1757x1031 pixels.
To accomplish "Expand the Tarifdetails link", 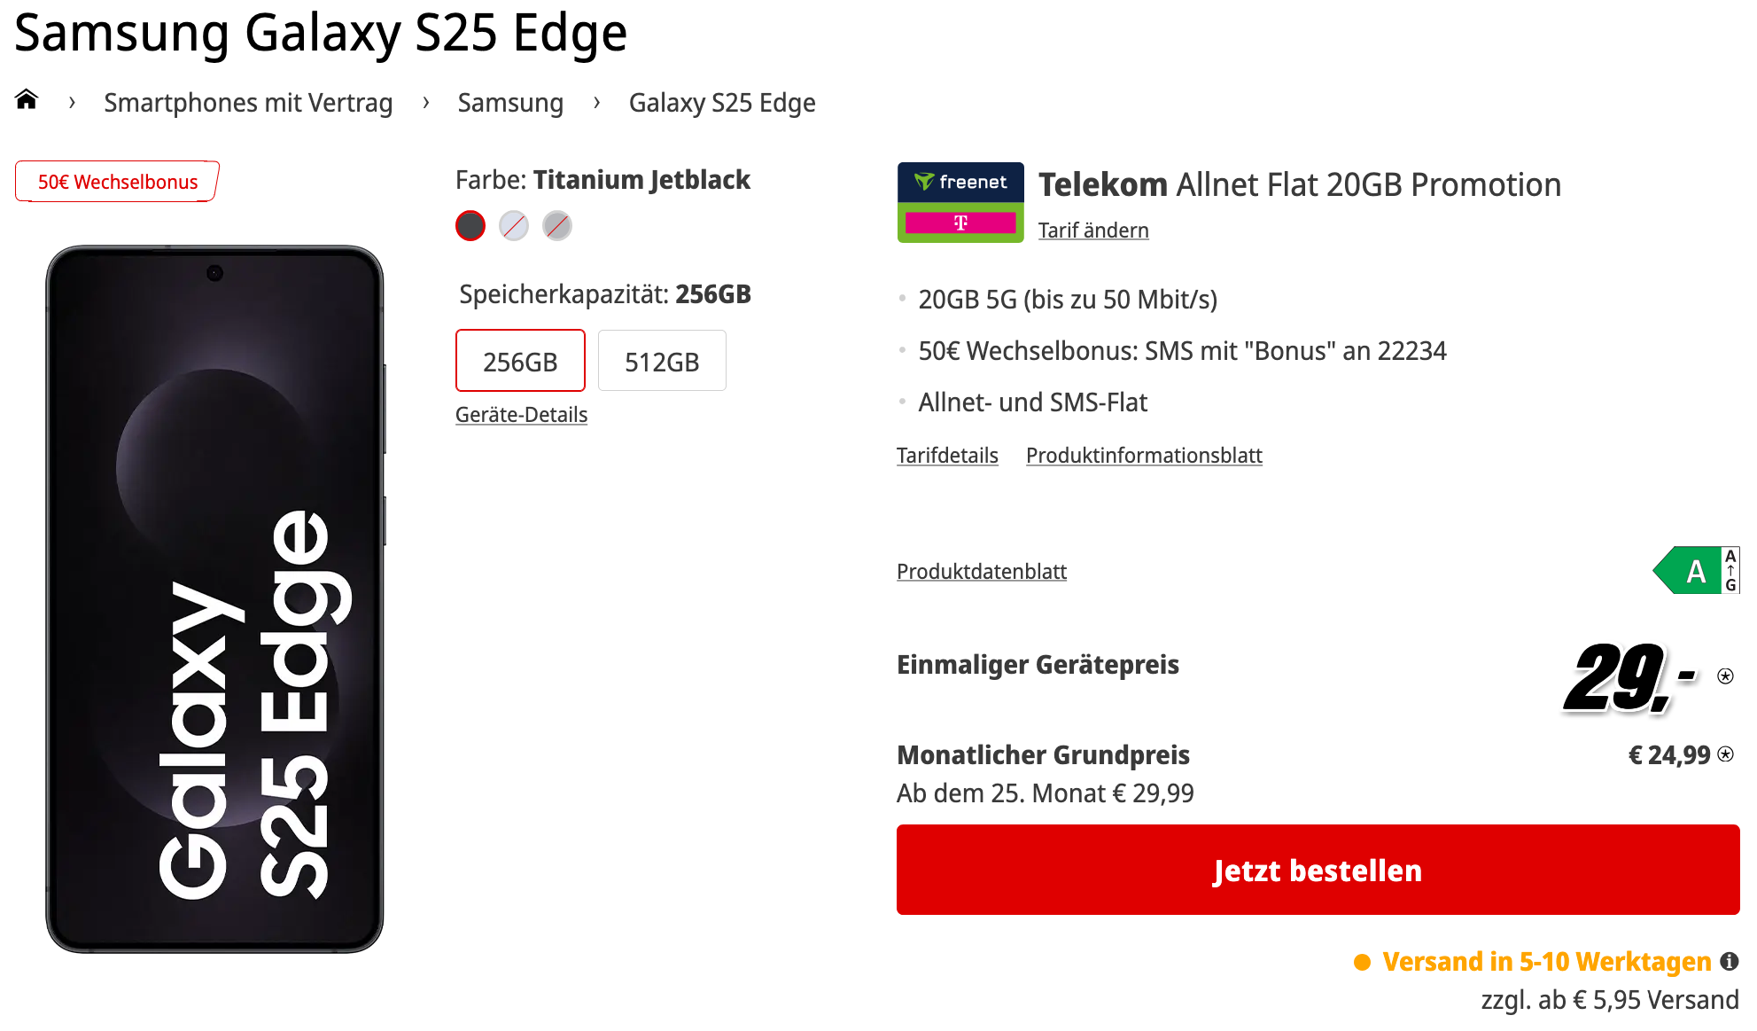I will pos(947,456).
